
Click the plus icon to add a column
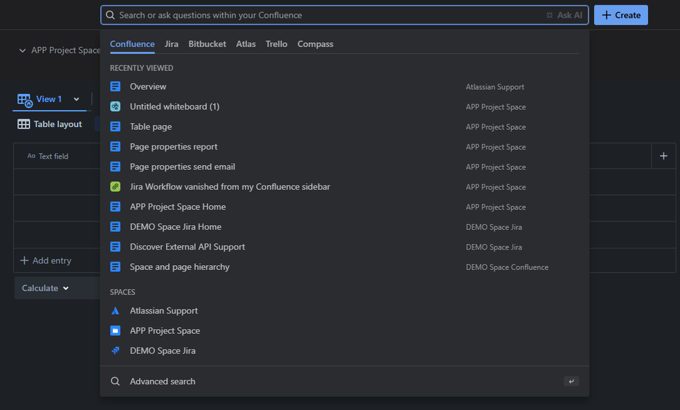click(664, 156)
